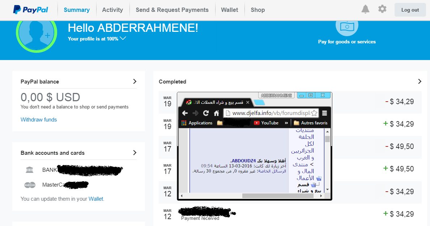Screen dimensions: 430x226
Task: Click the profile avatar picture
Action: tap(37, 33)
